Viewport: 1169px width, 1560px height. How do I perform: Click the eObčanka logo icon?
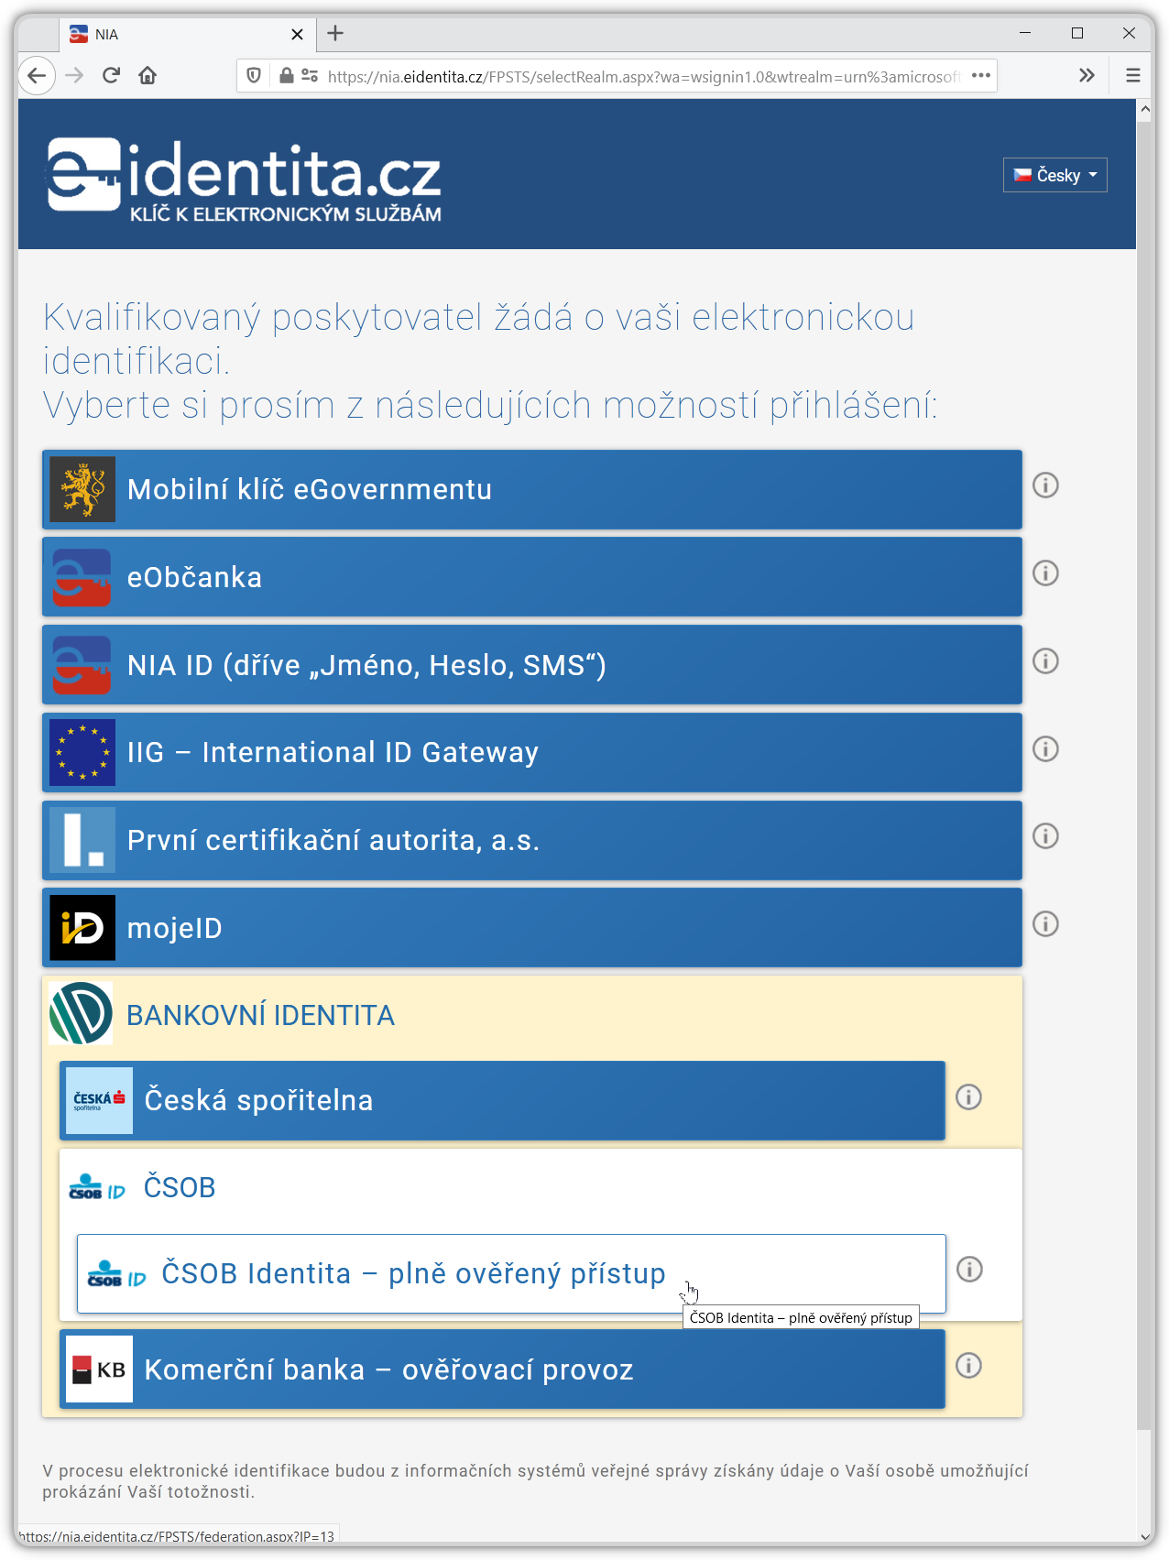coord(82,576)
